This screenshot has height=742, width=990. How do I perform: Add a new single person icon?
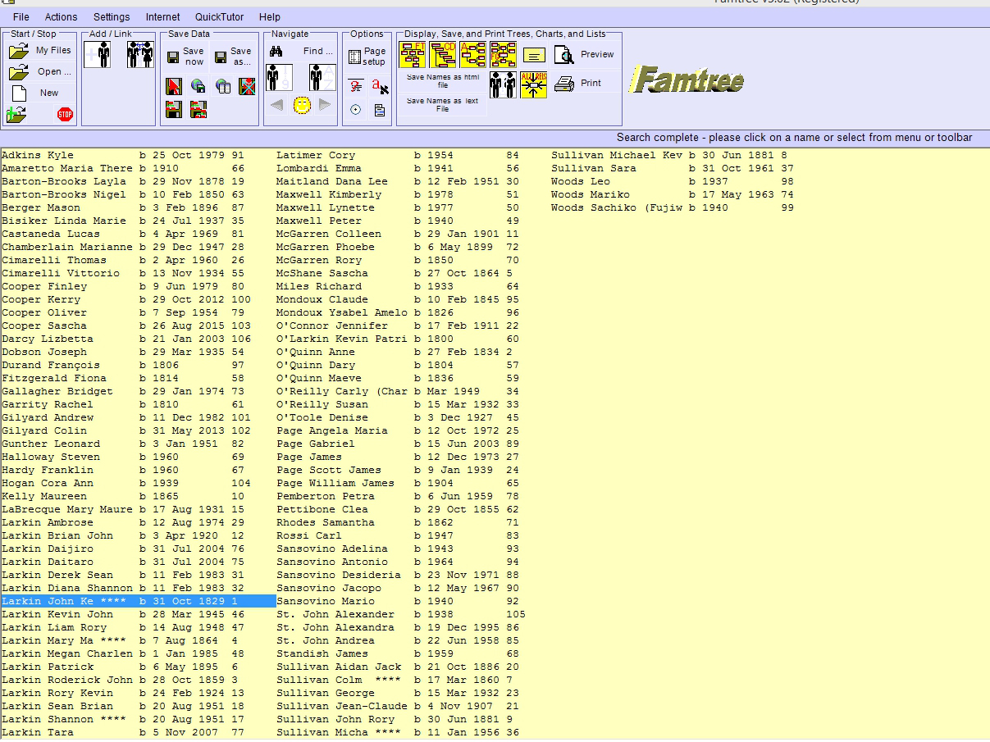[x=98, y=55]
